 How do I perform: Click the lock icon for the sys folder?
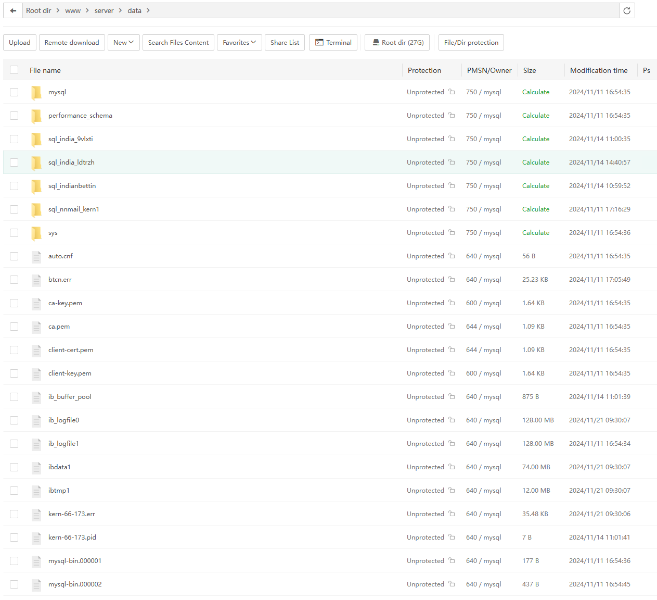[452, 232]
